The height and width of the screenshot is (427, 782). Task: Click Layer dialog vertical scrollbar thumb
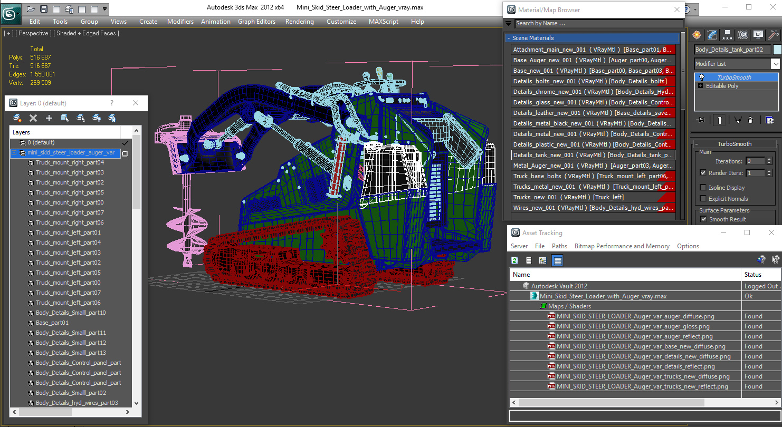[137, 171]
